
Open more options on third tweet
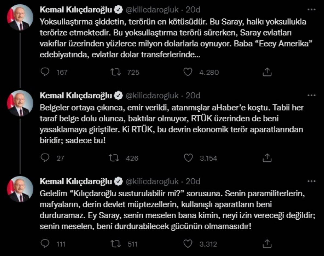coord(312,181)
